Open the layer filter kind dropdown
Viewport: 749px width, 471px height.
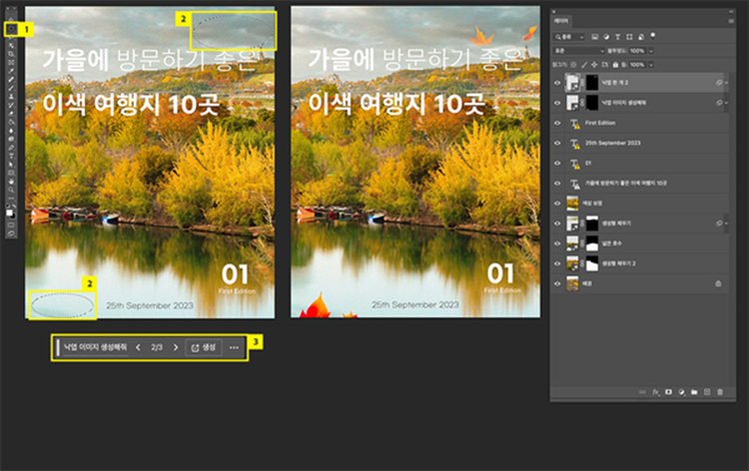point(568,37)
